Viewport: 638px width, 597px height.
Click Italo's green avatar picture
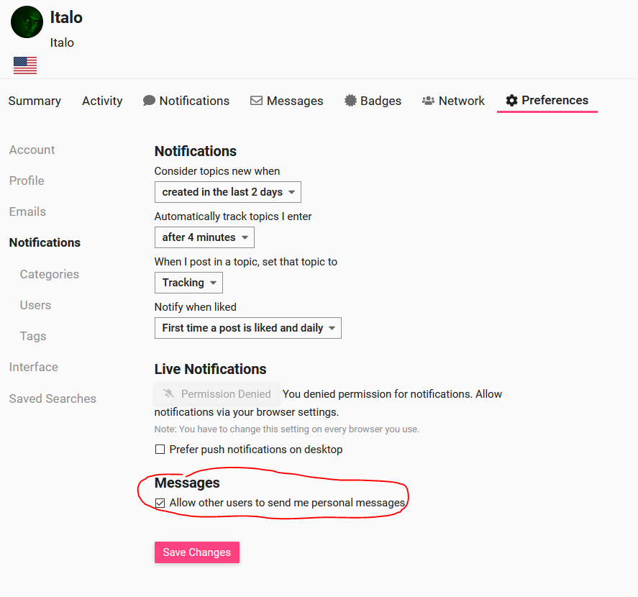tap(27, 22)
